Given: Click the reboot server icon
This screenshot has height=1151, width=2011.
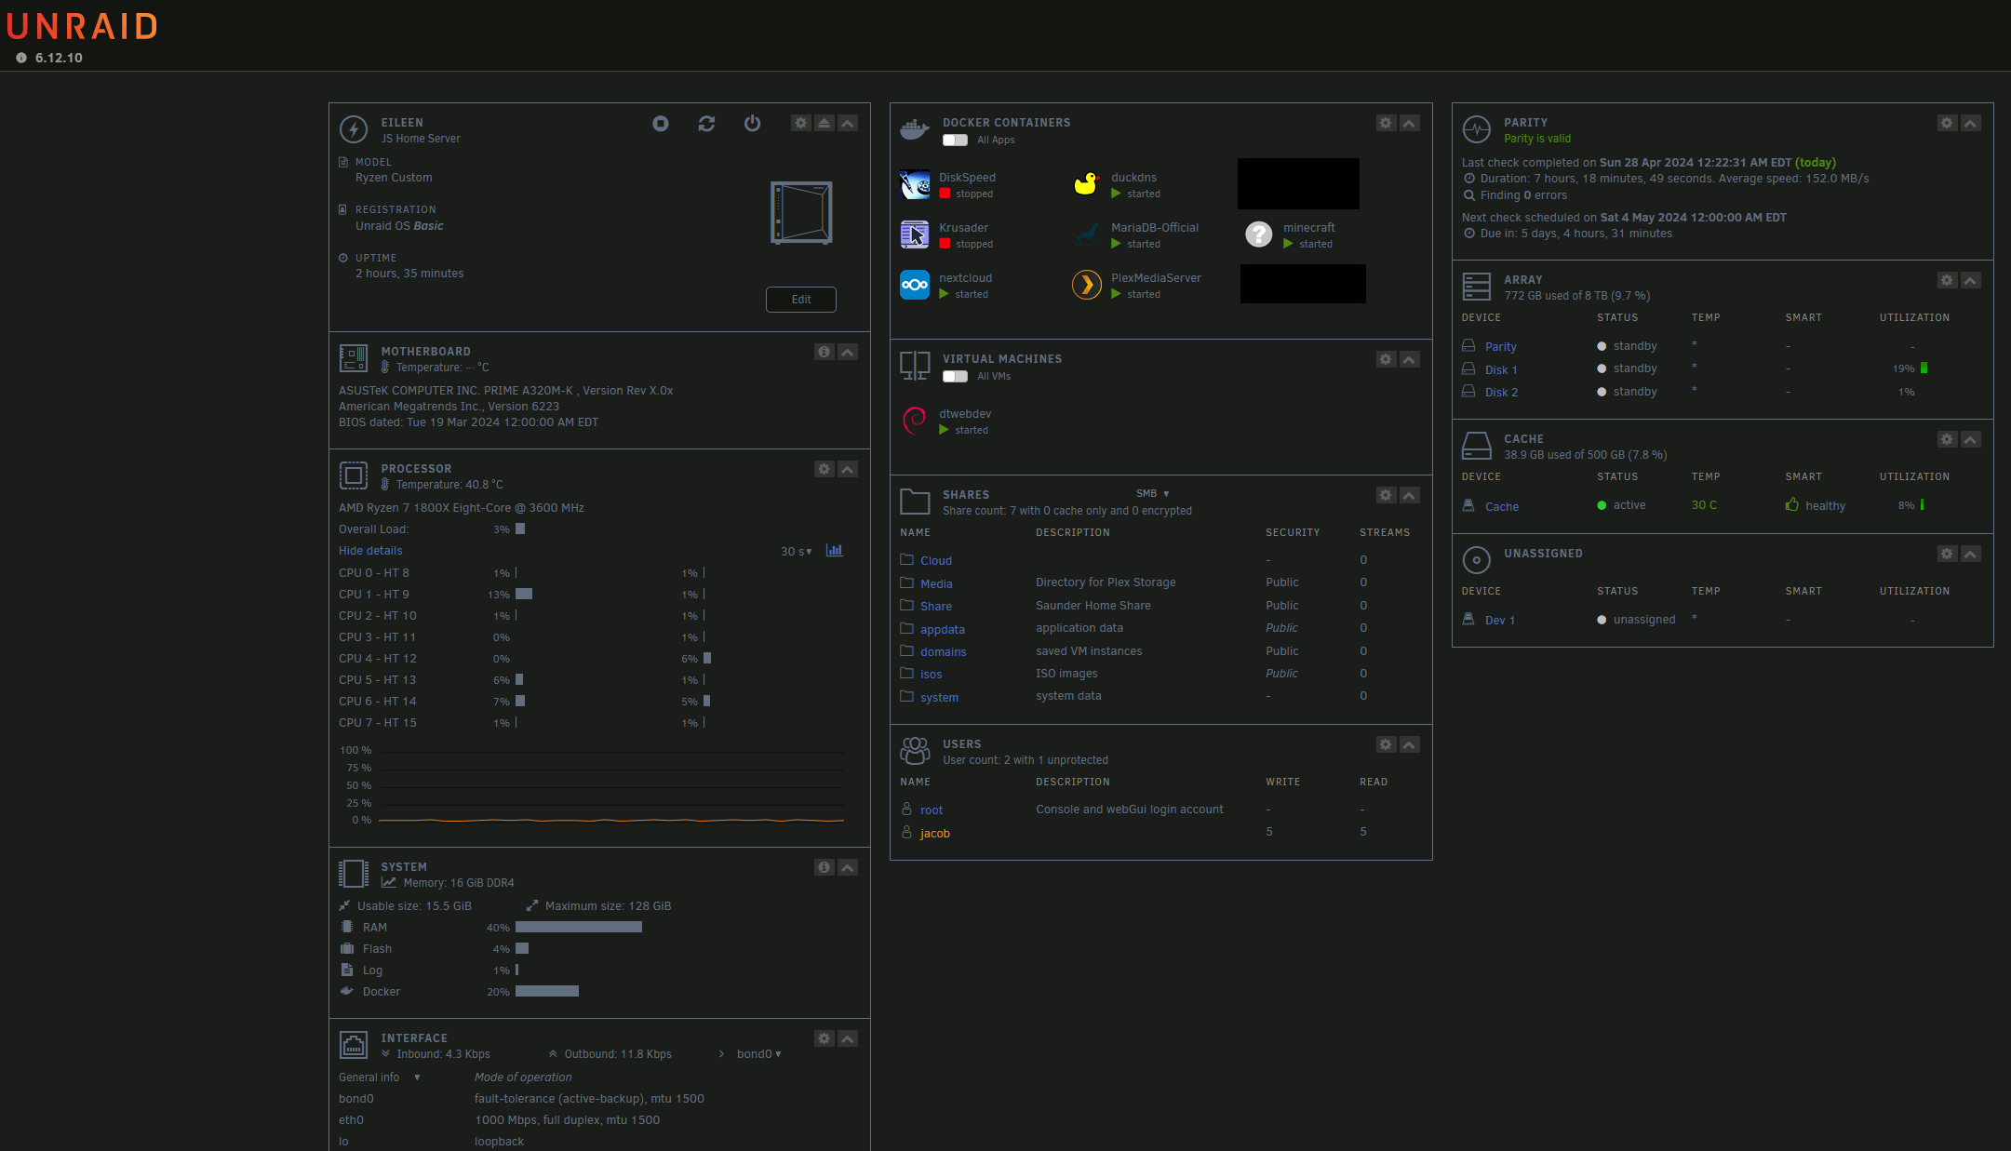Looking at the screenshot, I should click(706, 124).
